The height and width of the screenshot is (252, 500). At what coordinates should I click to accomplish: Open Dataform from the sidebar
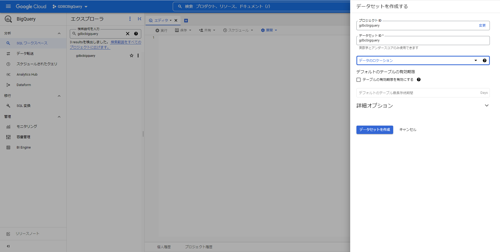point(24,85)
